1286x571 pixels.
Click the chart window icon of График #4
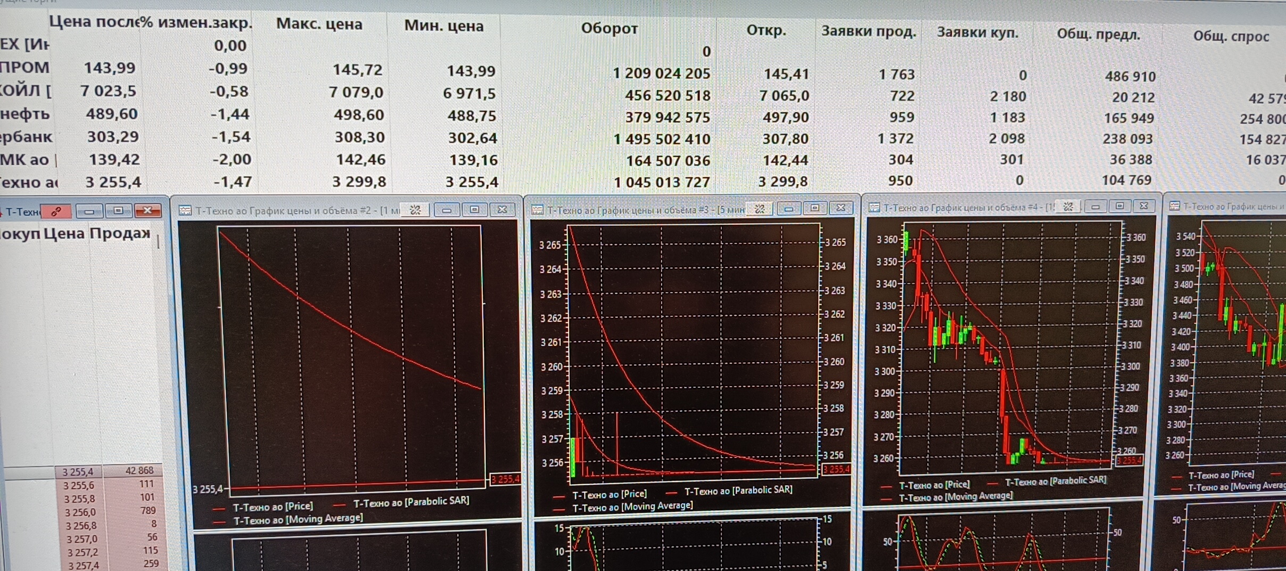click(874, 208)
